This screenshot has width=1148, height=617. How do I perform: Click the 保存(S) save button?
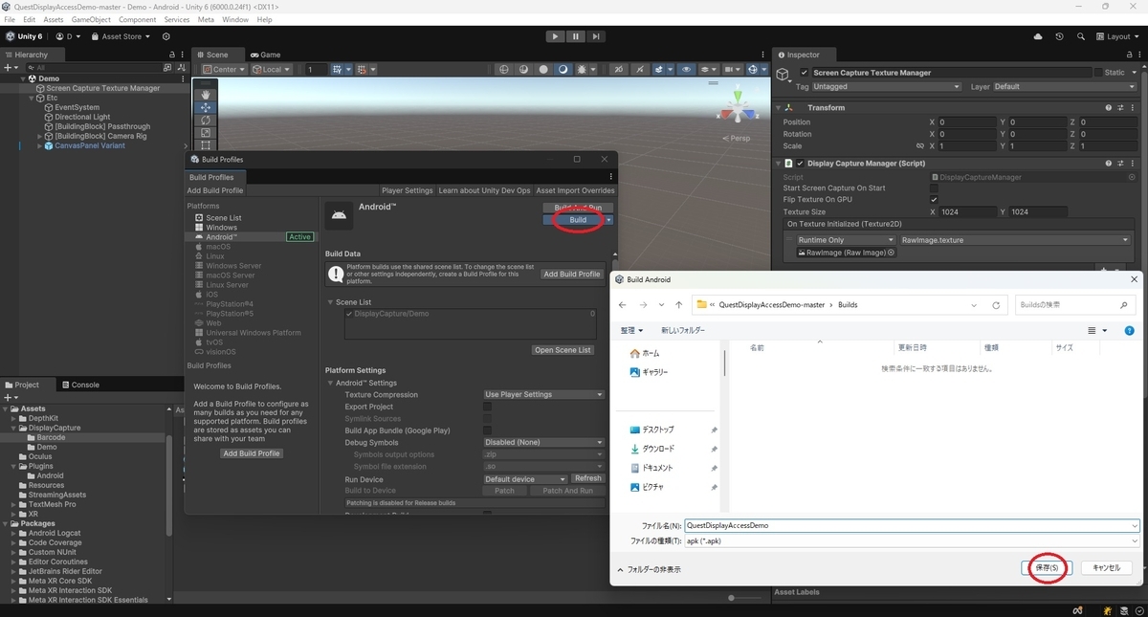[1047, 567]
